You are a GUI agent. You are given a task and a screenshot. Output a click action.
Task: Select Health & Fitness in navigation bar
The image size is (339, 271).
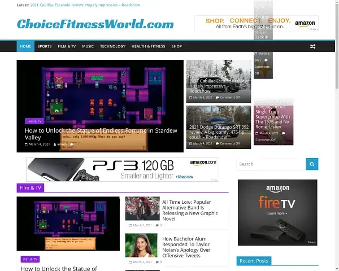(x=148, y=46)
